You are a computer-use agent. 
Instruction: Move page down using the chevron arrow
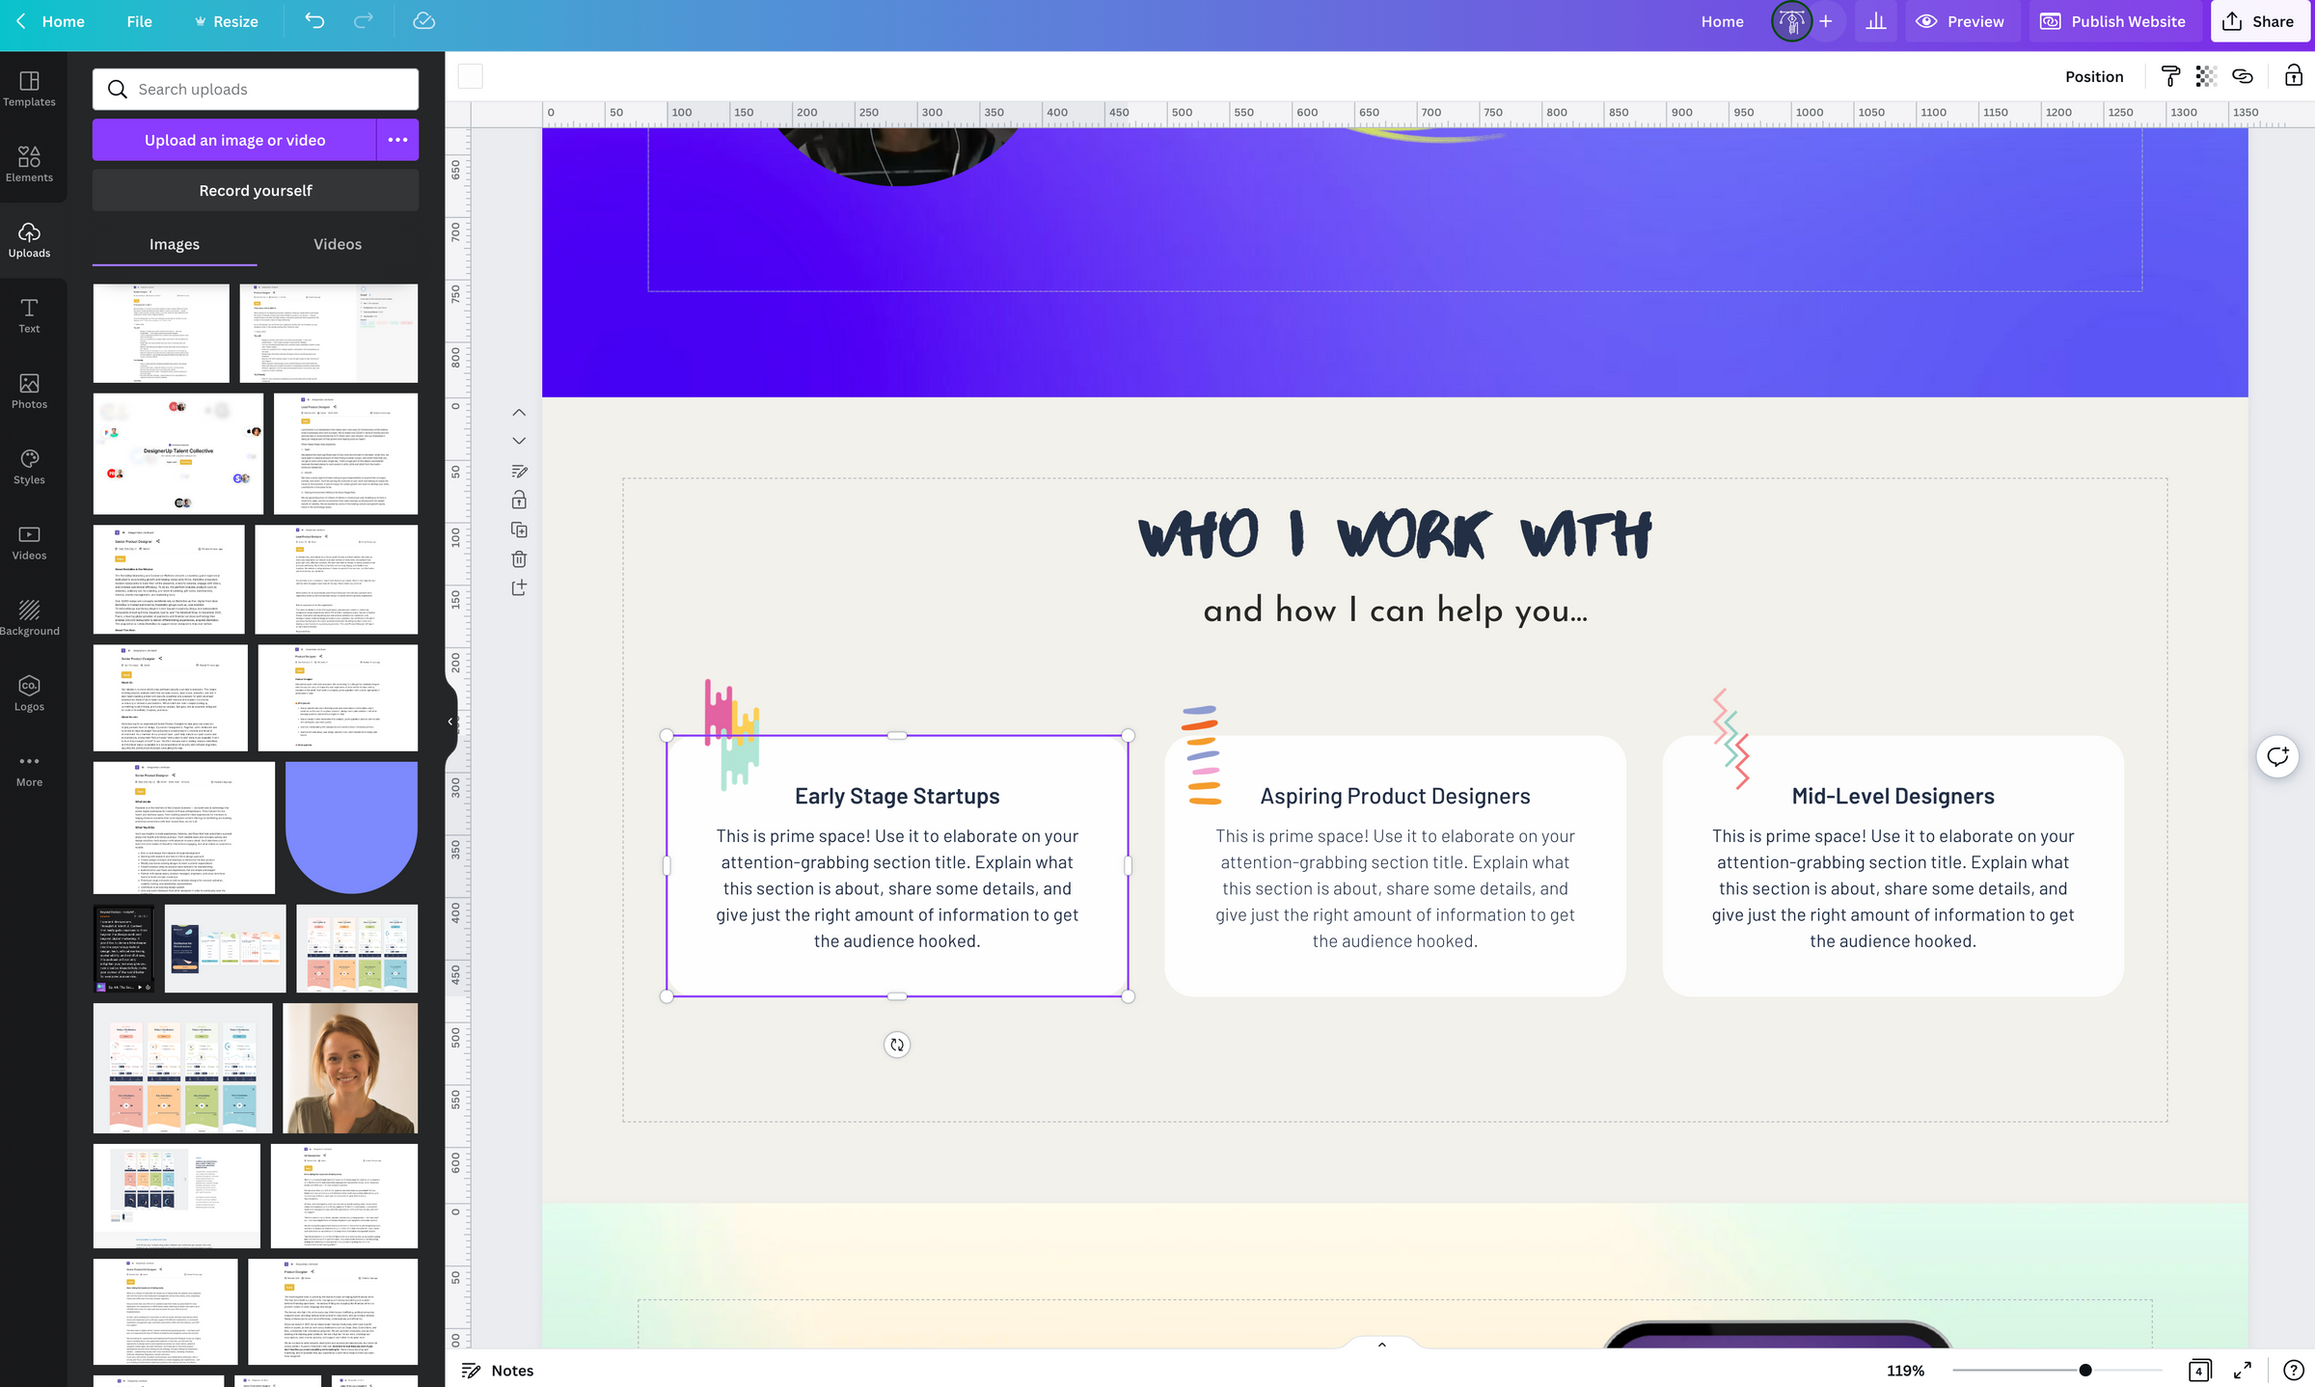519,440
